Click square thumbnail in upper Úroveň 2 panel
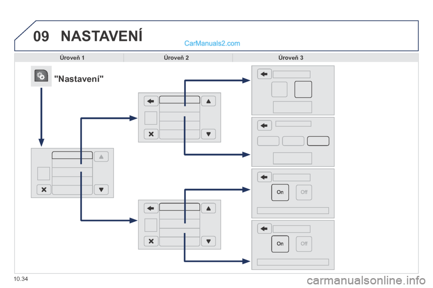The width and height of the screenshot is (433, 288). 151,118
